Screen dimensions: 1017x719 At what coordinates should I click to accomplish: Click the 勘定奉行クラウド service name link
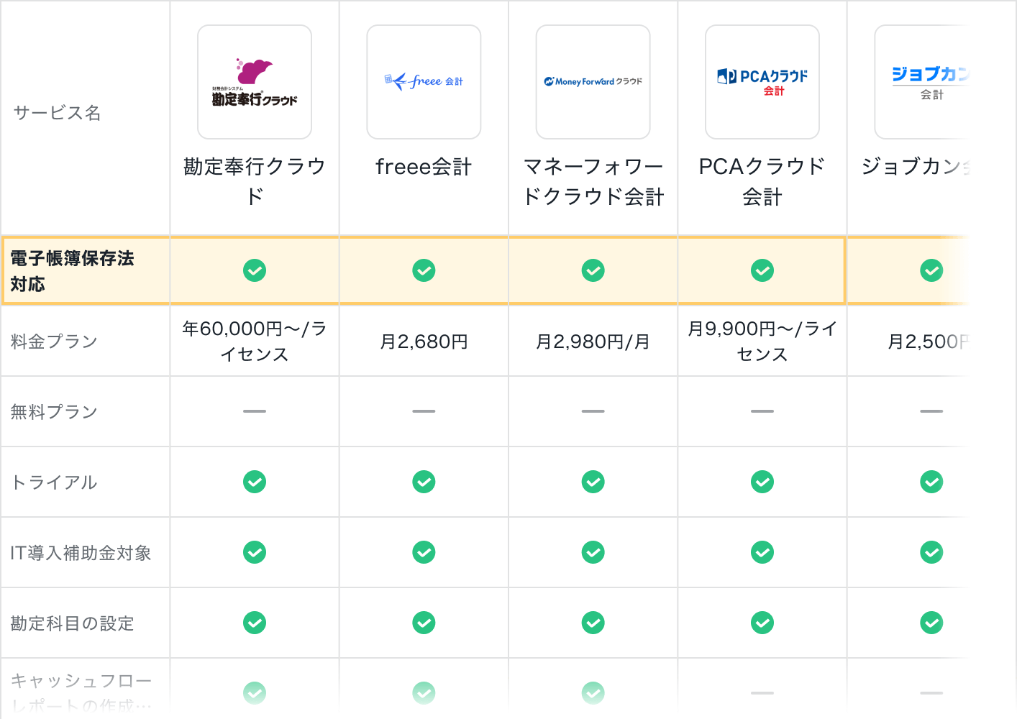pos(255,181)
